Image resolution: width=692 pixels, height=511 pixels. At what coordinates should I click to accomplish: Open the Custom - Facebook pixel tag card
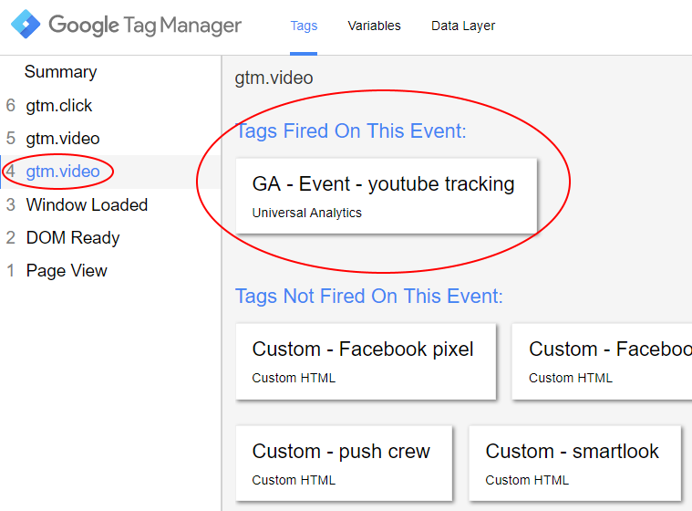(366, 361)
